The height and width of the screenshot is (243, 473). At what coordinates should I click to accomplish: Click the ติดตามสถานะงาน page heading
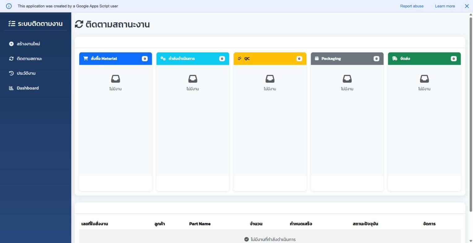(x=118, y=24)
